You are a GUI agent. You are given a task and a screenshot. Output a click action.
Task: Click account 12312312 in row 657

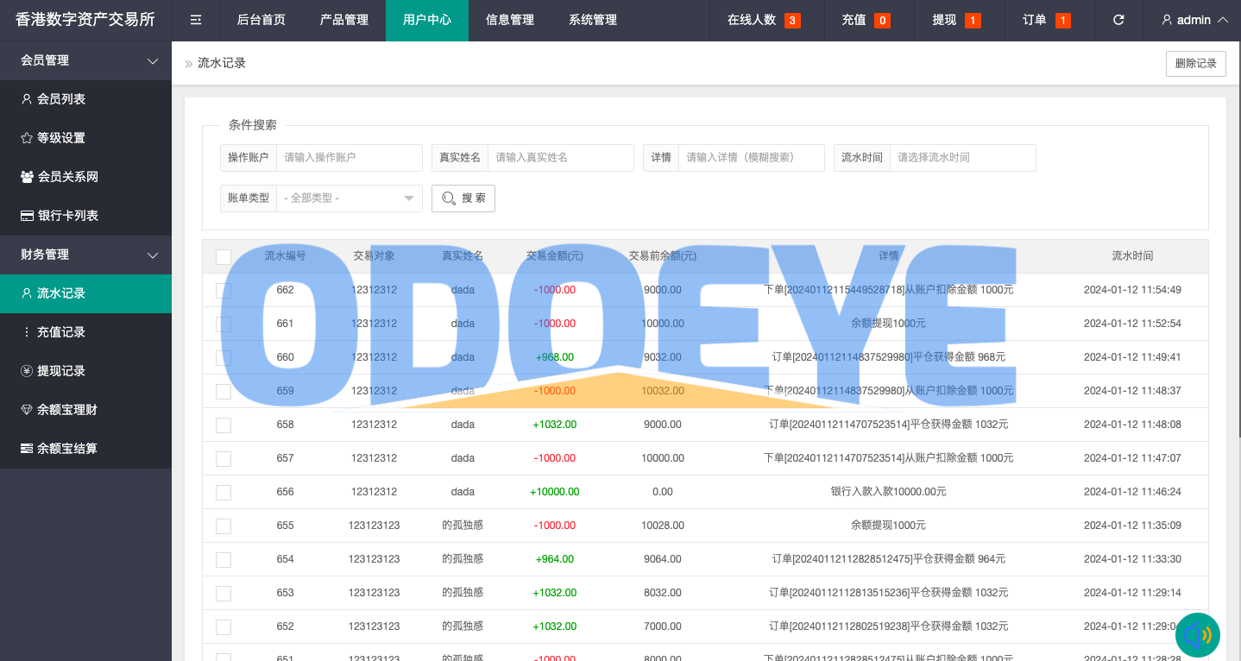click(374, 458)
